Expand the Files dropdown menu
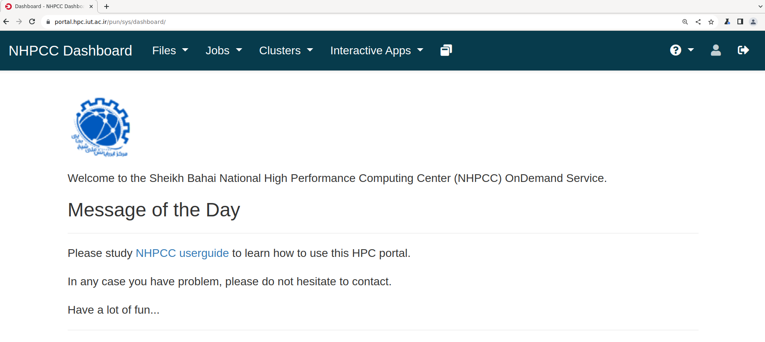 170,51
